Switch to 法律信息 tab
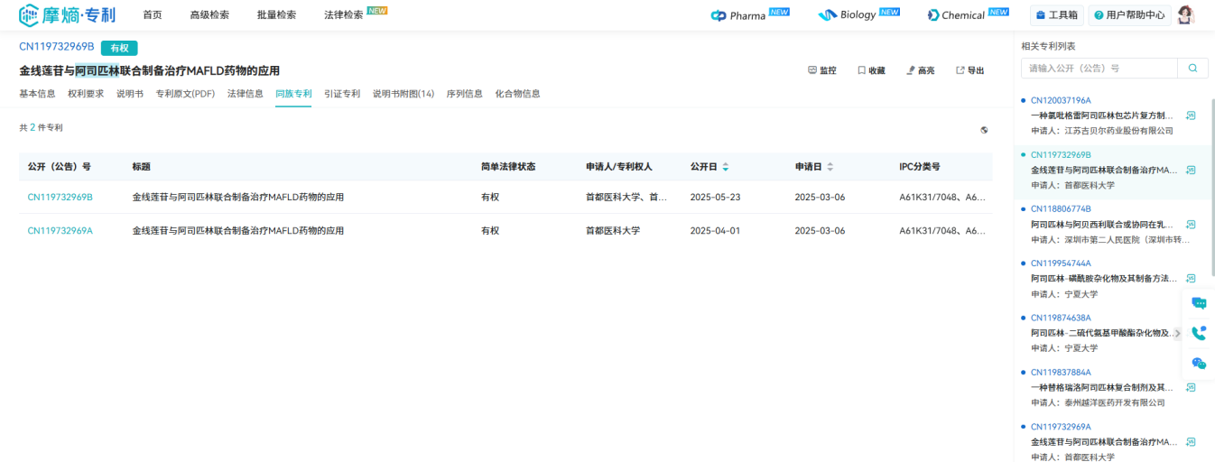Screen dimensions: 1215x462 click(246, 94)
